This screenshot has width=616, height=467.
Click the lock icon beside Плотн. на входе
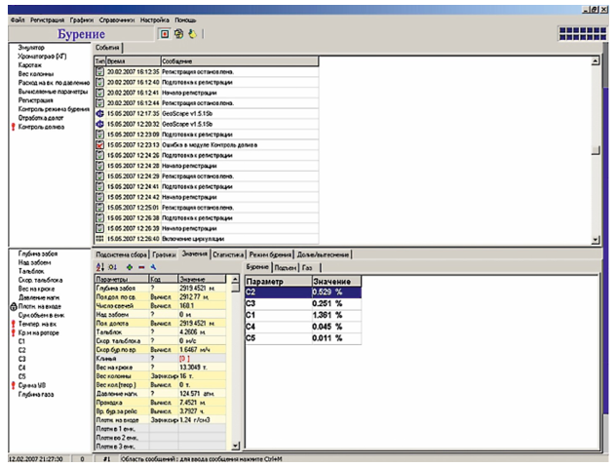(12, 307)
